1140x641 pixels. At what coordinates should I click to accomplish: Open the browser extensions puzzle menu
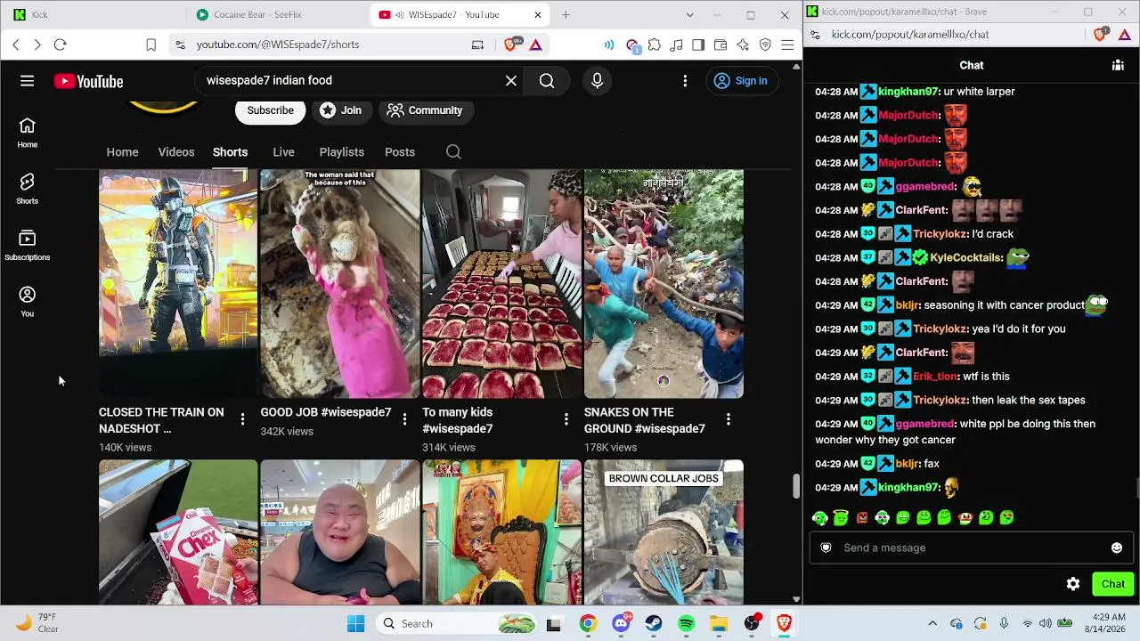point(655,45)
